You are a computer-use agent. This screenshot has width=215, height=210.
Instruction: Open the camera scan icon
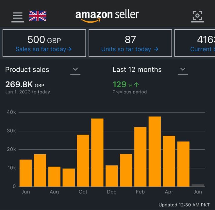198,16
